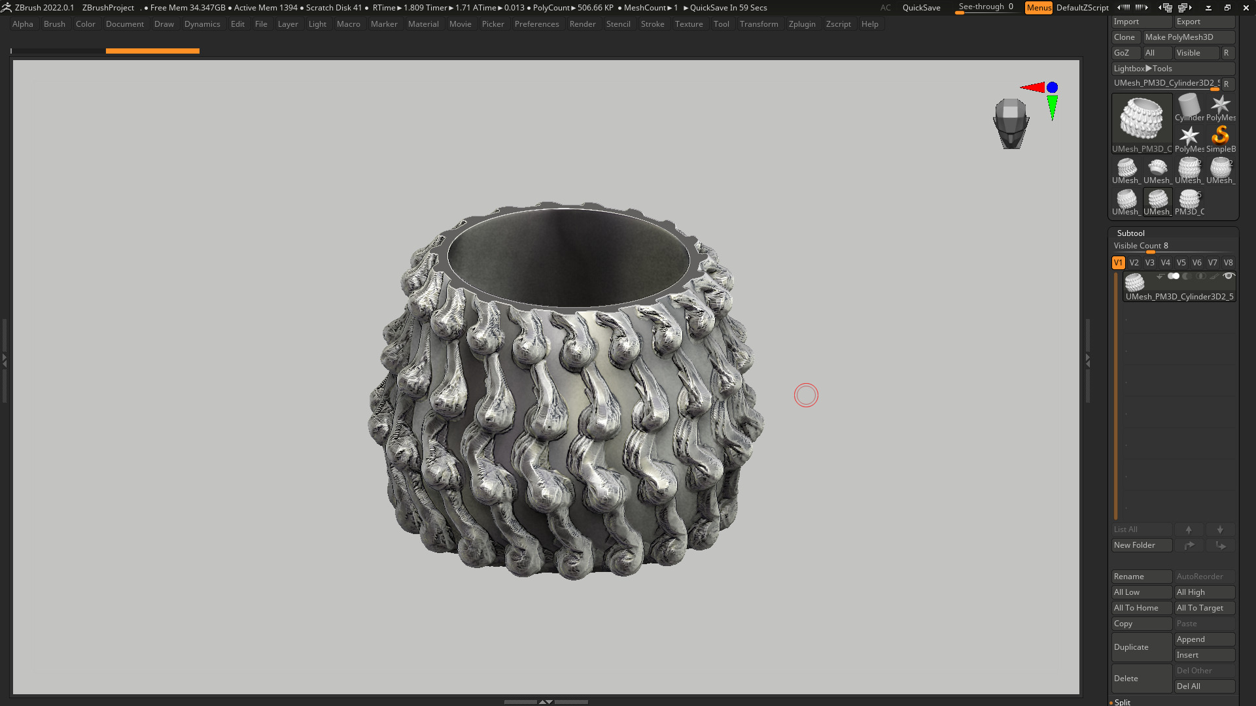Image resolution: width=1256 pixels, height=706 pixels.
Task: Adjust the UMesh_PM3D_Cylinder3D2 tool selection slider
Action: 1166,84
